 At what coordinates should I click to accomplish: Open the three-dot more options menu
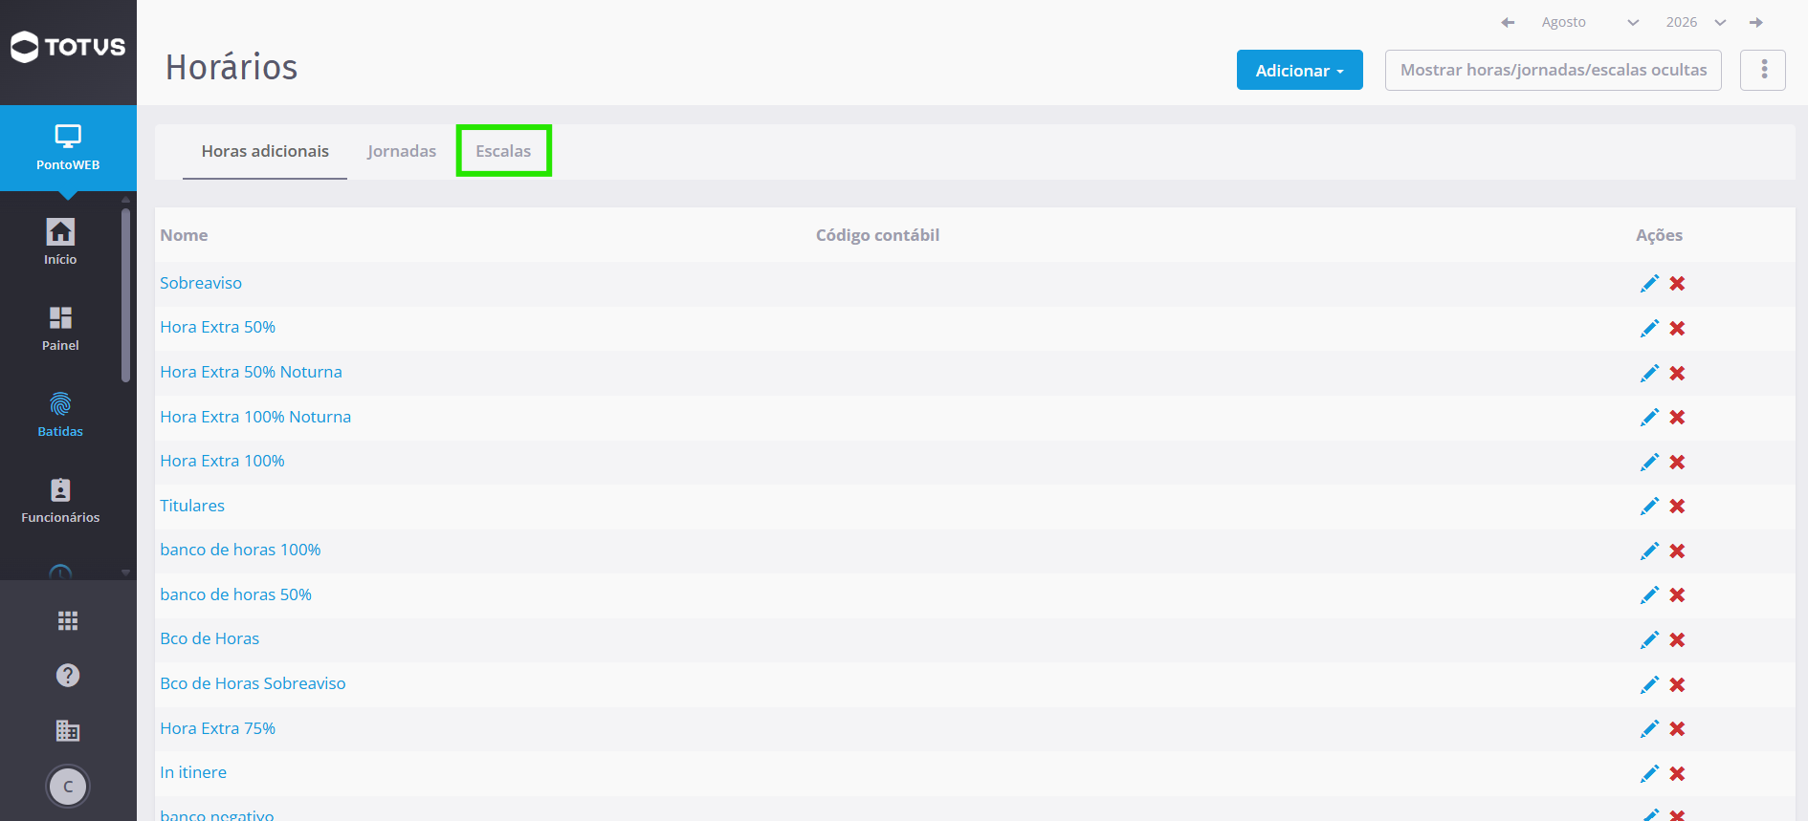pyautogui.click(x=1763, y=70)
